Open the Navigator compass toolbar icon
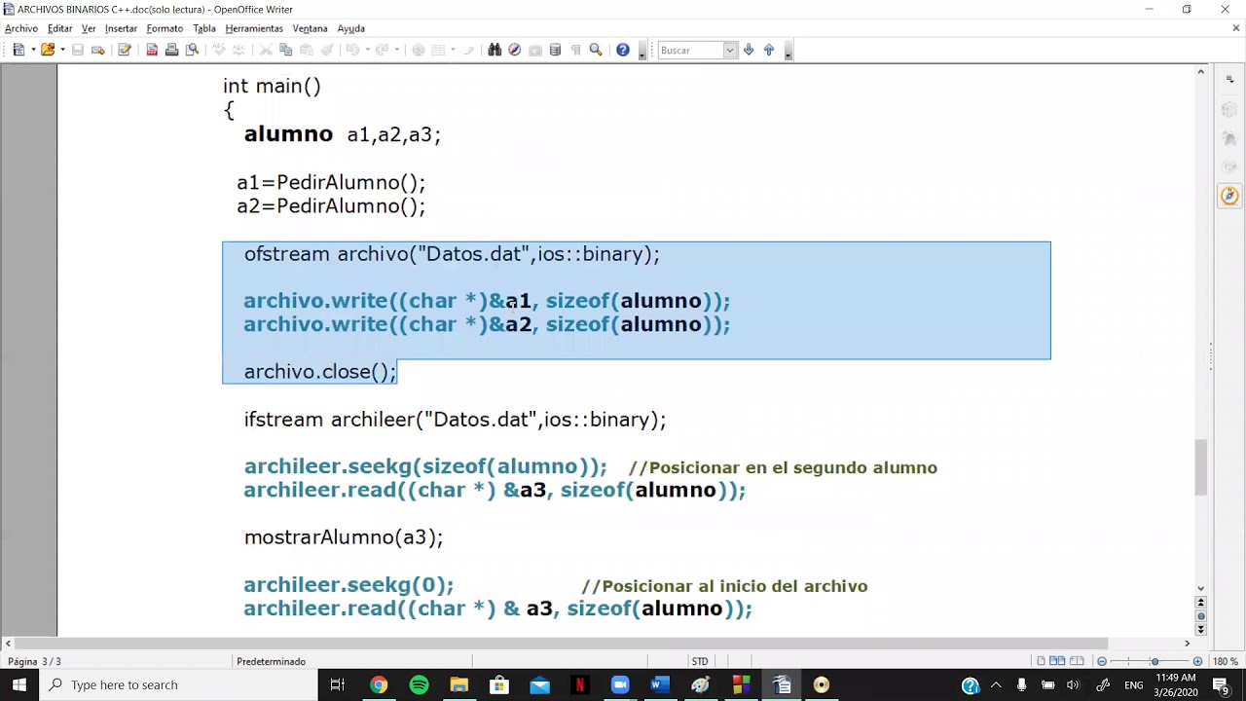Screen dimensions: 1246x701 pos(515,50)
